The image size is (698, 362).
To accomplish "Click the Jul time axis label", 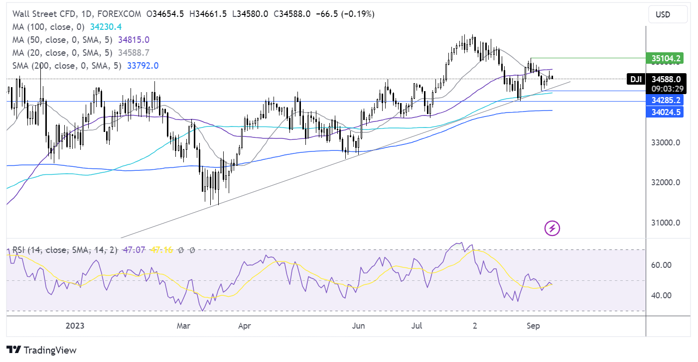I will [417, 326].
